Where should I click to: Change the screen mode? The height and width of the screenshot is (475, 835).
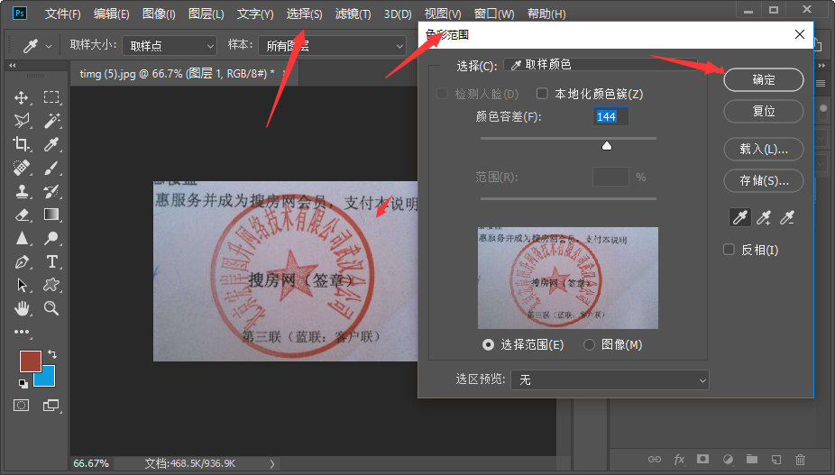pyautogui.click(x=51, y=406)
